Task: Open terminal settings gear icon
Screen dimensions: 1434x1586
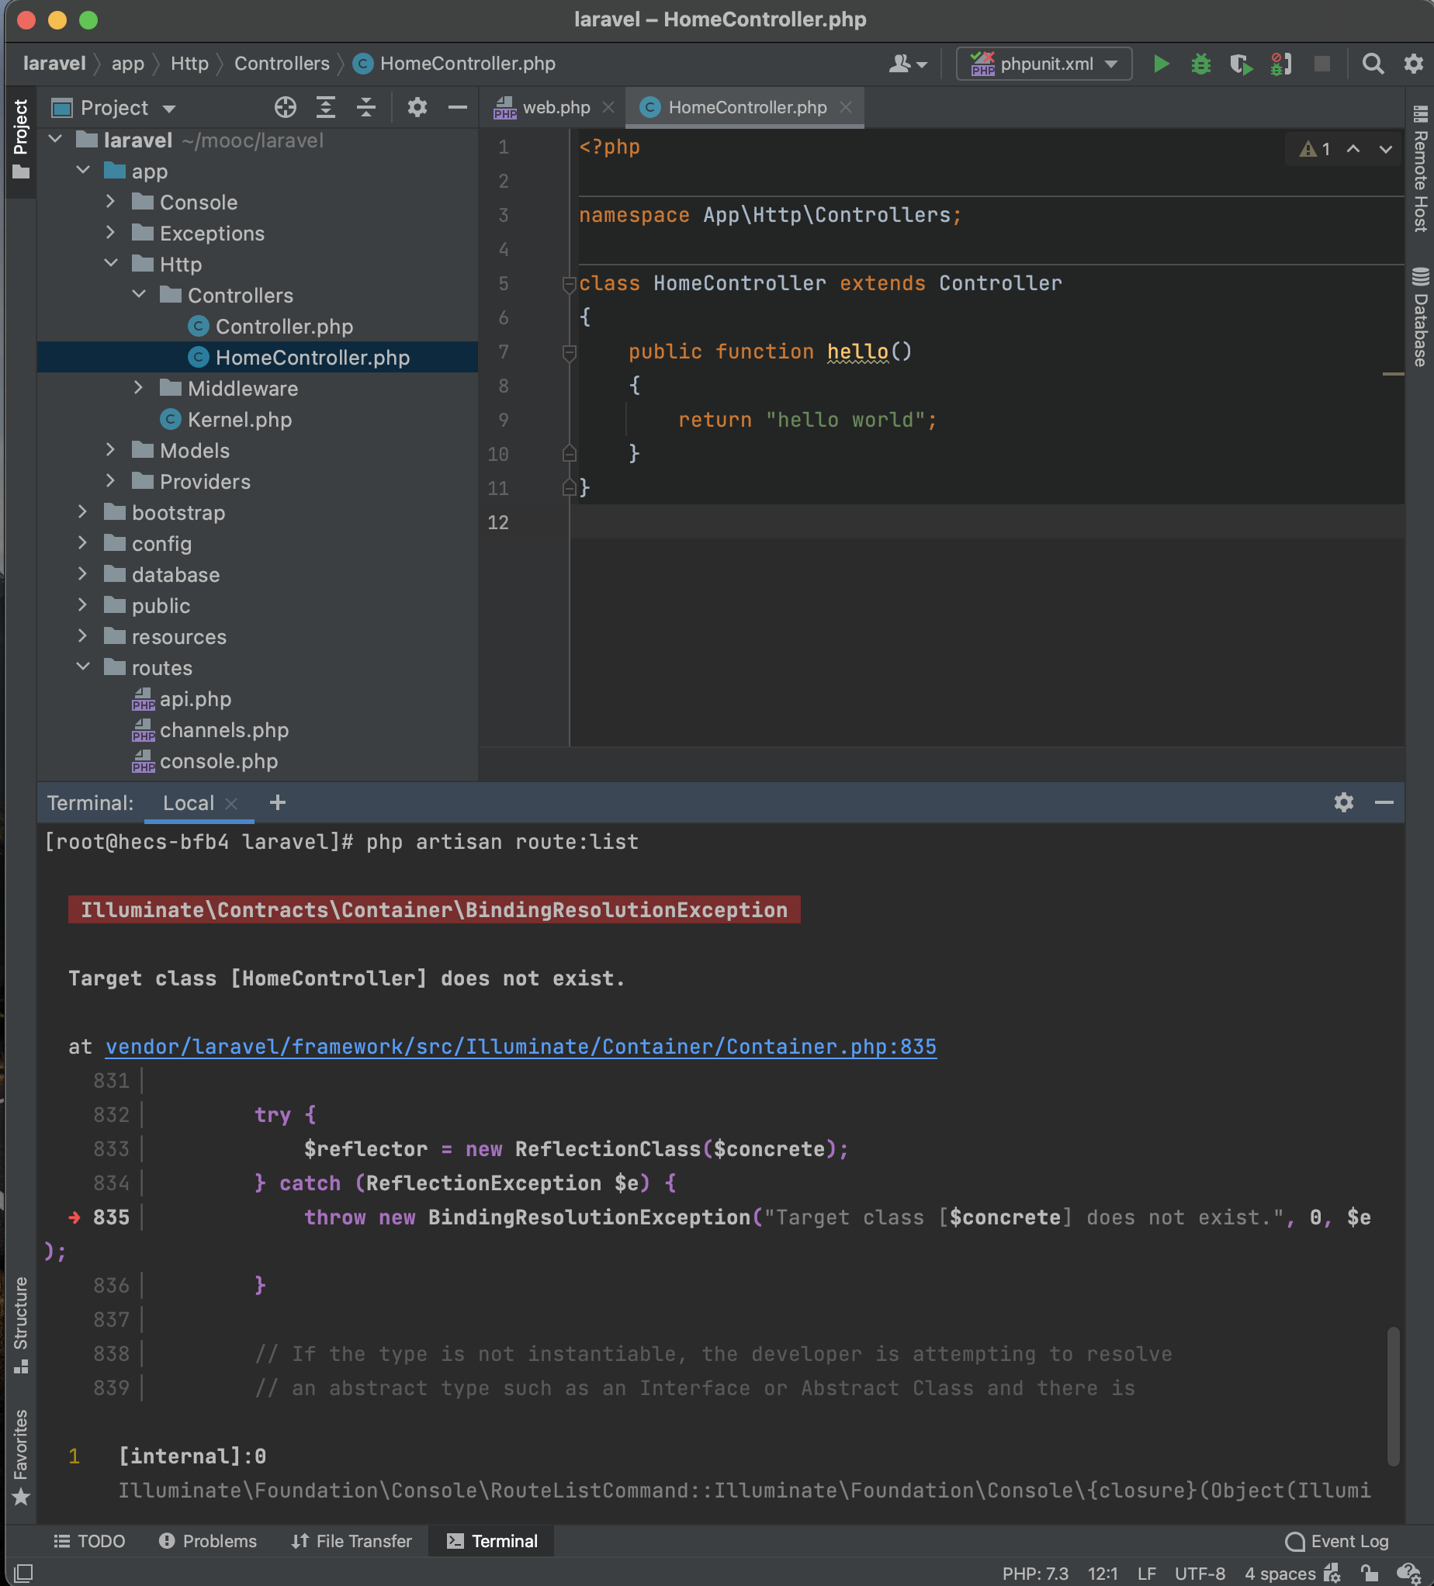Action: tap(1343, 802)
